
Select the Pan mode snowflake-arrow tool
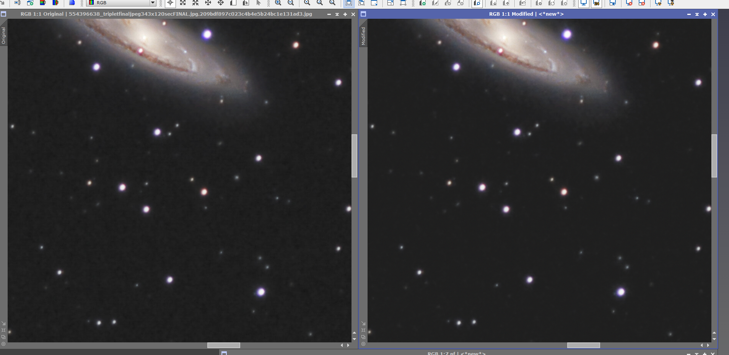click(208, 3)
